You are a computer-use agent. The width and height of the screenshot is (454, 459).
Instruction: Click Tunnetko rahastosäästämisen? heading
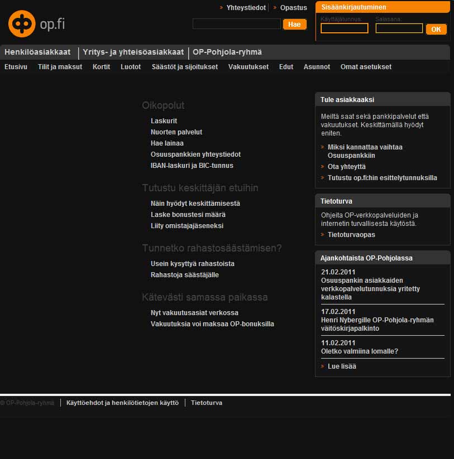coord(212,248)
